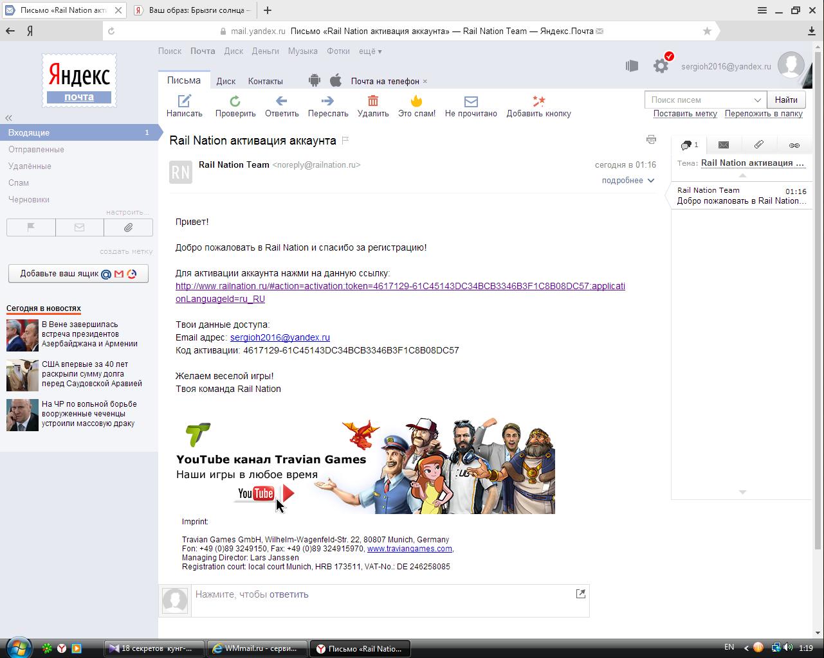This screenshot has width=824, height=658.
Task: Click the Найти search button
Action: pyautogui.click(x=786, y=100)
